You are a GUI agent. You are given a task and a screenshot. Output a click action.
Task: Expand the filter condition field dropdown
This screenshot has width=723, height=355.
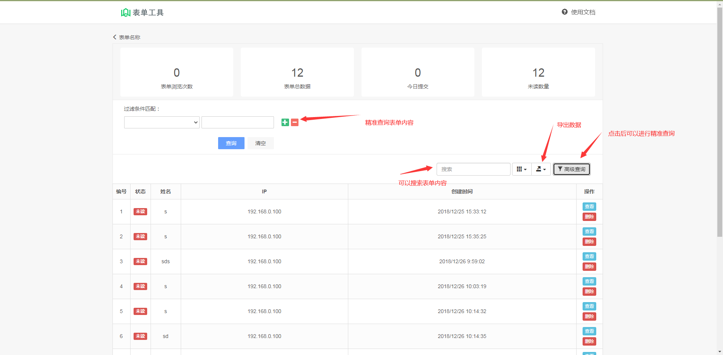coord(162,122)
